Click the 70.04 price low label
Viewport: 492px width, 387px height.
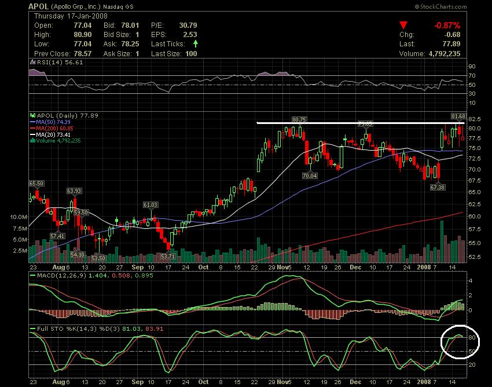pos(310,176)
